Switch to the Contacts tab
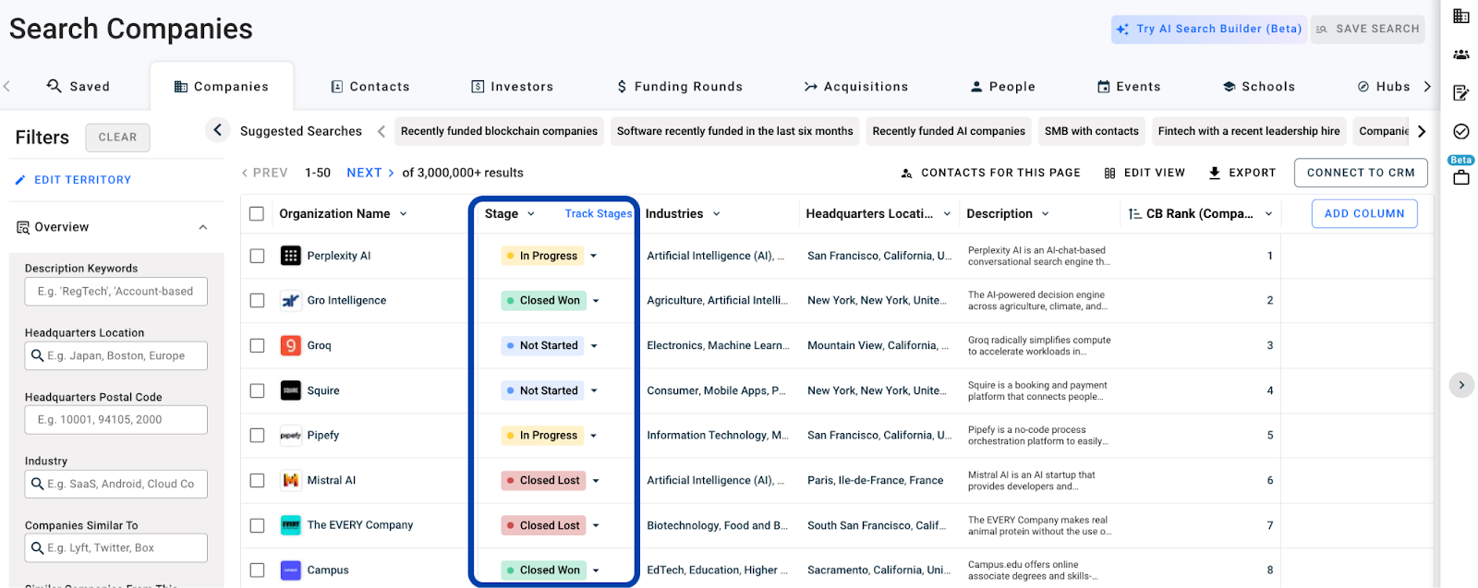This screenshot has width=1478, height=588. (370, 87)
